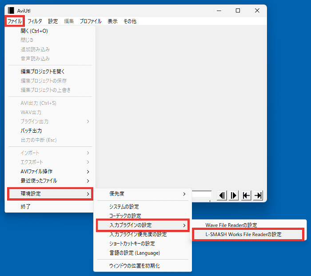This screenshot has width=311, height=276.
Task: Click the previous frame button
Action: 222,195
